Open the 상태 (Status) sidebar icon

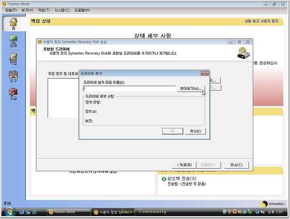pos(13,41)
